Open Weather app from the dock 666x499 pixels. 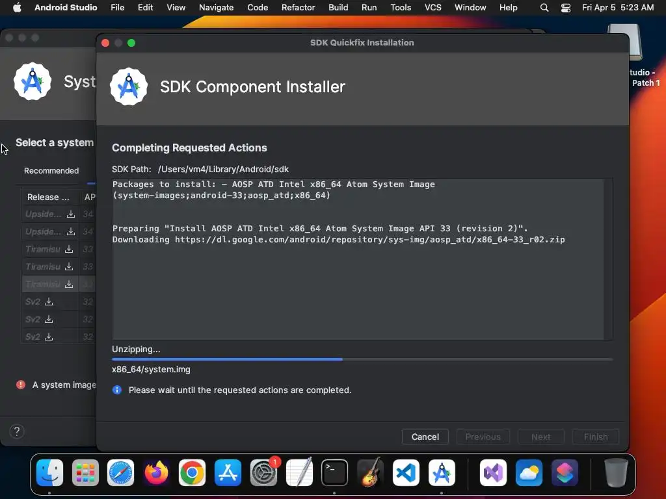tap(529, 472)
